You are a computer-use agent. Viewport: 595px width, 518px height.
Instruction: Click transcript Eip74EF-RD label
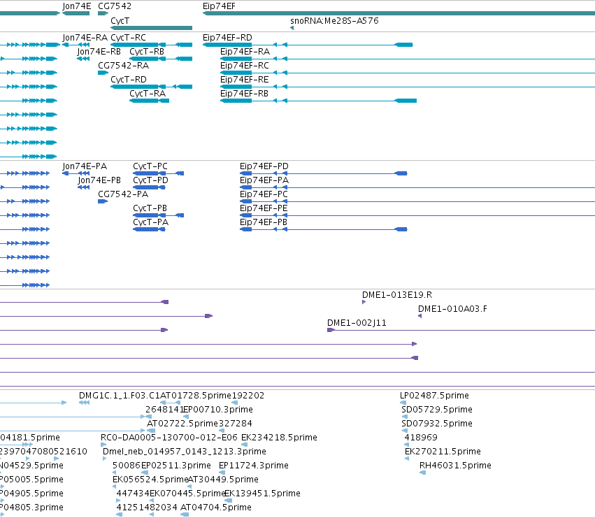[x=227, y=38]
